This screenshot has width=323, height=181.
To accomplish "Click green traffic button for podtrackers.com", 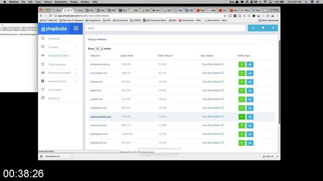I will 242,134.
